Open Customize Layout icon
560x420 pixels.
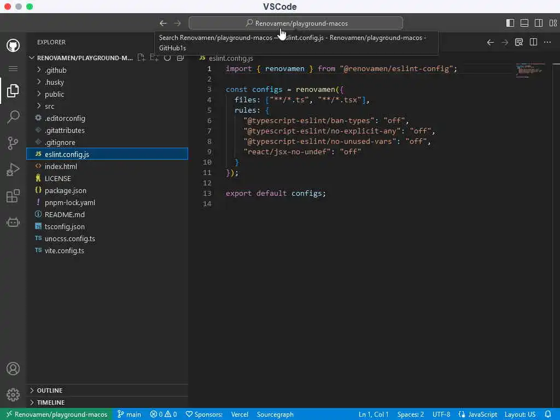(x=553, y=23)
